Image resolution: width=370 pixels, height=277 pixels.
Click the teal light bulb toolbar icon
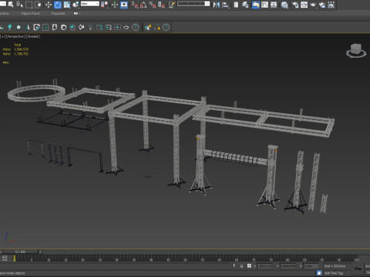click(x=9, y=27)
